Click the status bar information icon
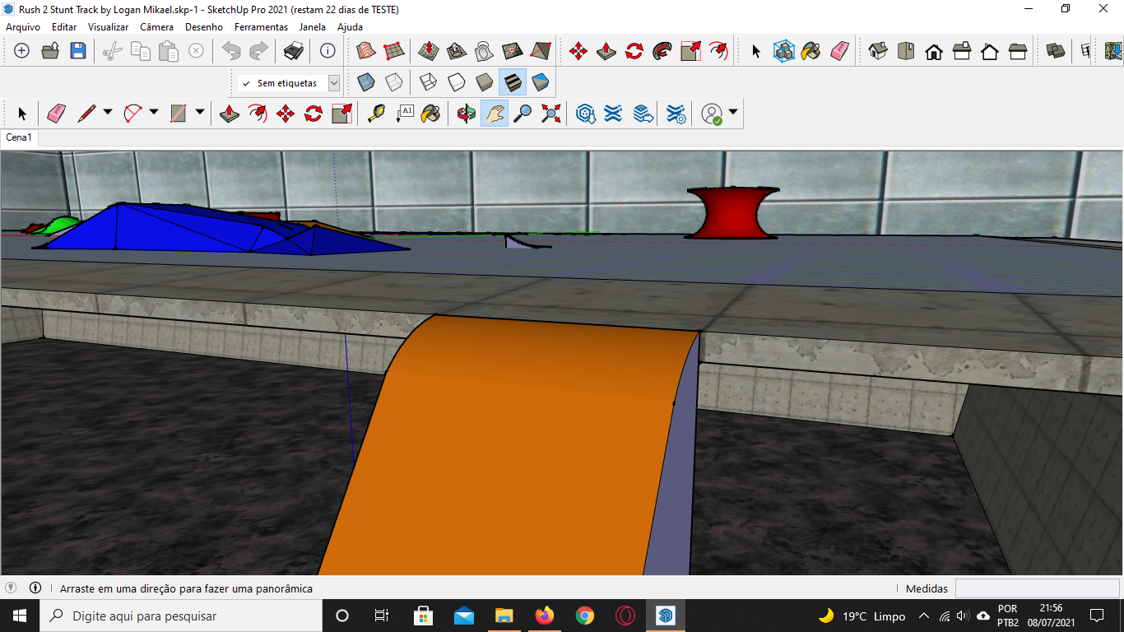Screen dimensions: 1124x632 tap(35, 588)
